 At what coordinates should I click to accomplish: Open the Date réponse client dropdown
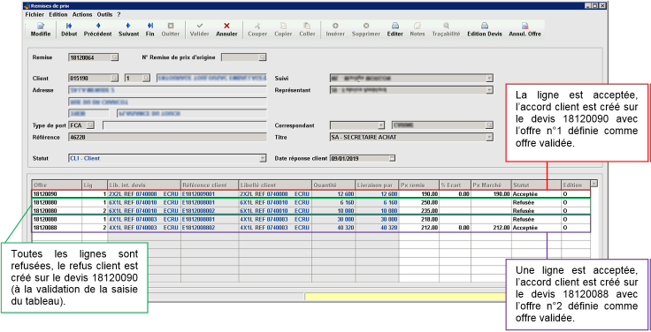tap(392, 158)
